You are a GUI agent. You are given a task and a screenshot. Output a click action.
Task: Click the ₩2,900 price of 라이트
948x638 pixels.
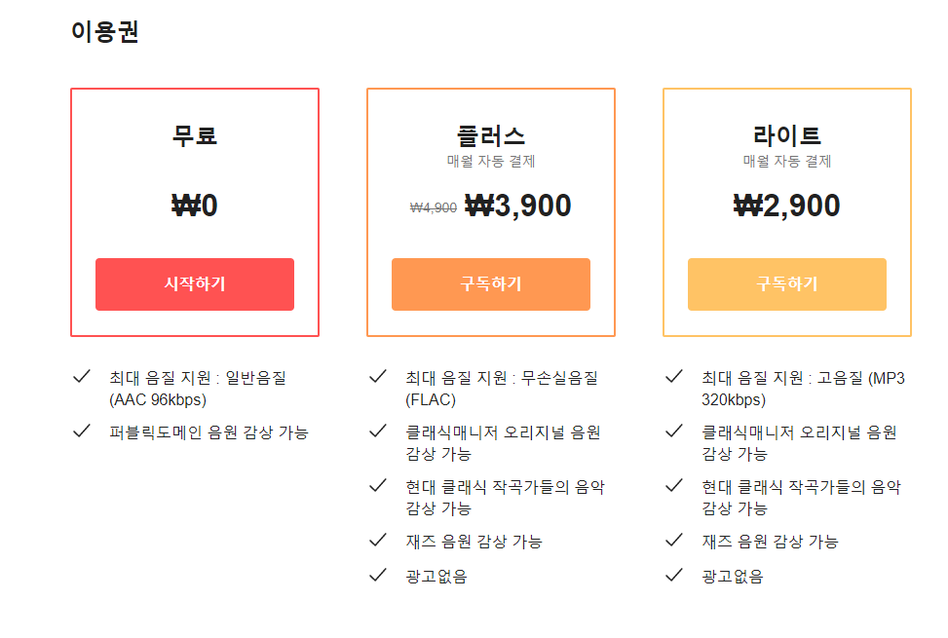click(x=787, y=206)
